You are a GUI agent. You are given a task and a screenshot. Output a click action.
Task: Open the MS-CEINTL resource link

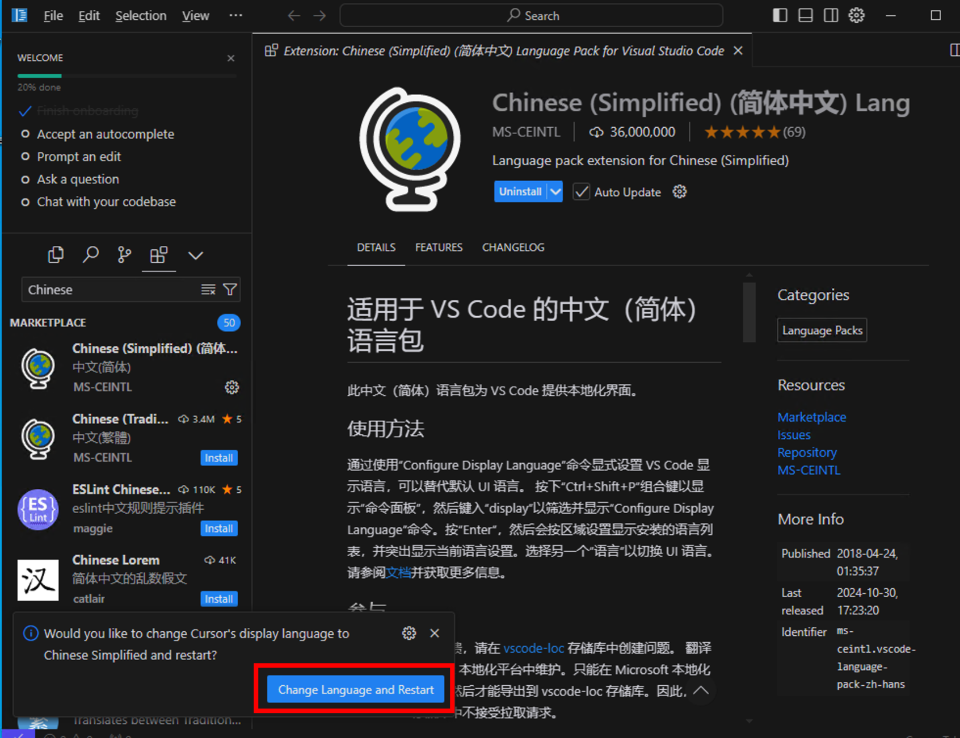pyautogui.click(x=809, y=470)
